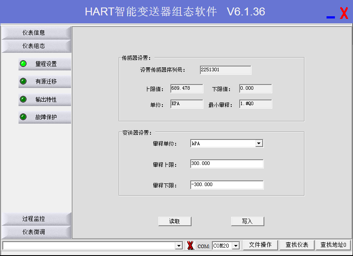Click in the 量程上限 field showing 300.000
The height and width of the screenshot is (256, 353).
[x=226, y=164]
